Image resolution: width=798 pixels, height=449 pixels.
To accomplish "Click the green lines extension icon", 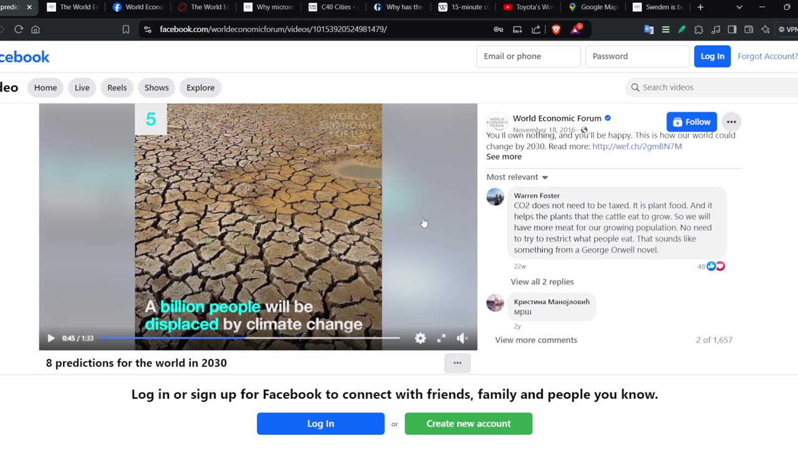I will click(666, 29).
